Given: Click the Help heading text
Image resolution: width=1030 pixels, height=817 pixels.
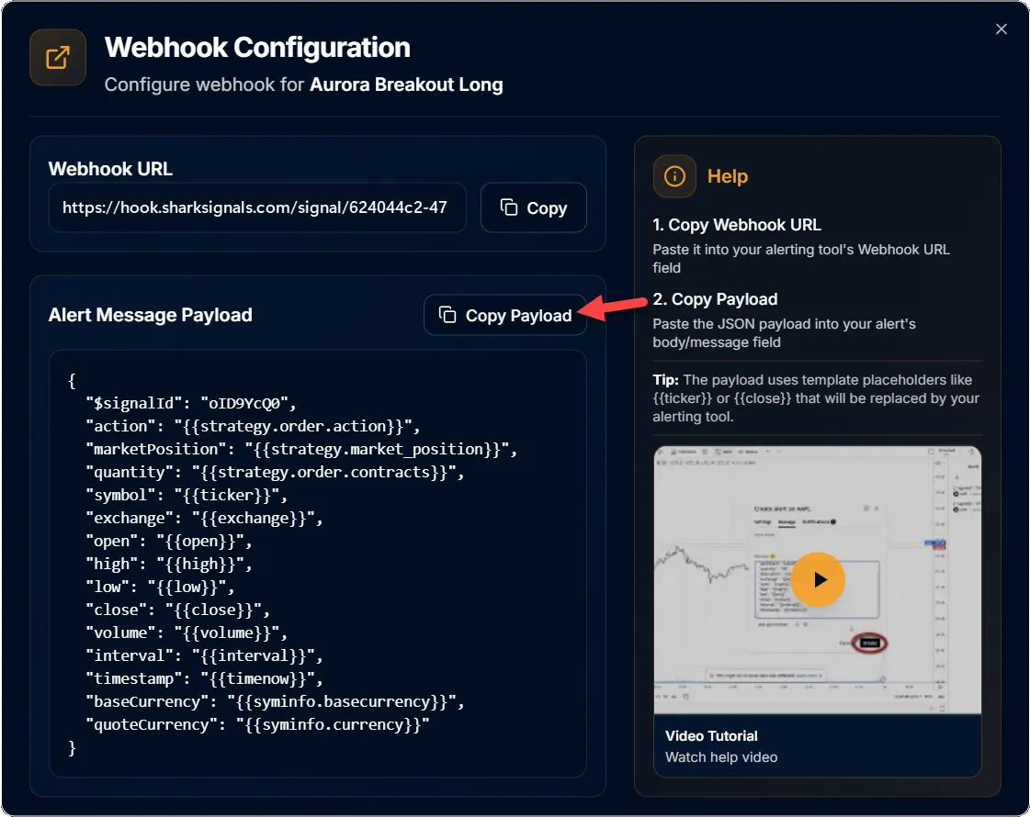Looking at the screenshot, I should pos(728,176).
